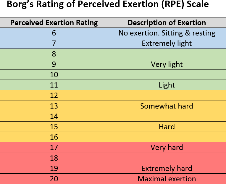Screen dimensions: 226x184
Task: Click the rating 10 cell
Action: pyautogui.click(x=54, y=75)
